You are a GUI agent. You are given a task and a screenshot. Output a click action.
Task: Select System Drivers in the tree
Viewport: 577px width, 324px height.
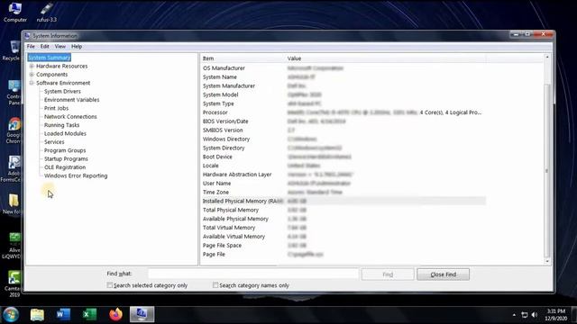62,92
